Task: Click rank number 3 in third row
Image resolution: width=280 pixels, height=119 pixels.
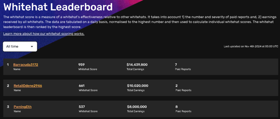Action: (x=8, y=107)
